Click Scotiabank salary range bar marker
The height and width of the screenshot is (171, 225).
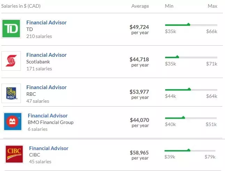coord(177,57)
